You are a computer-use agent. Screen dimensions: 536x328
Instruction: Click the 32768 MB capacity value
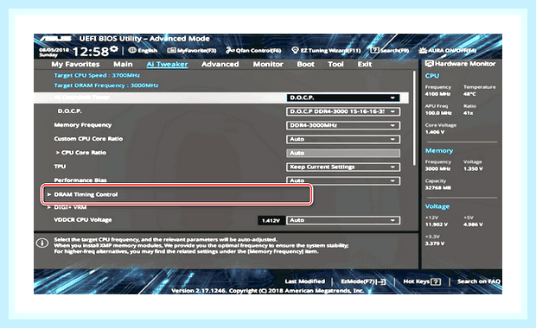438,187
